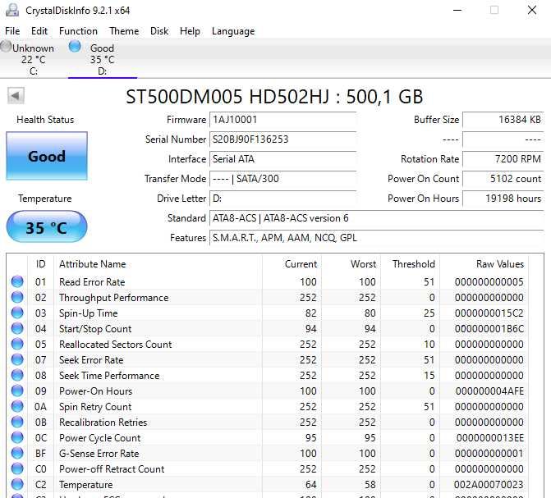This screenshot has height=498, width=551.
Task: Click the Power-off Retract Count attribute name
Action: coord(112,468)
